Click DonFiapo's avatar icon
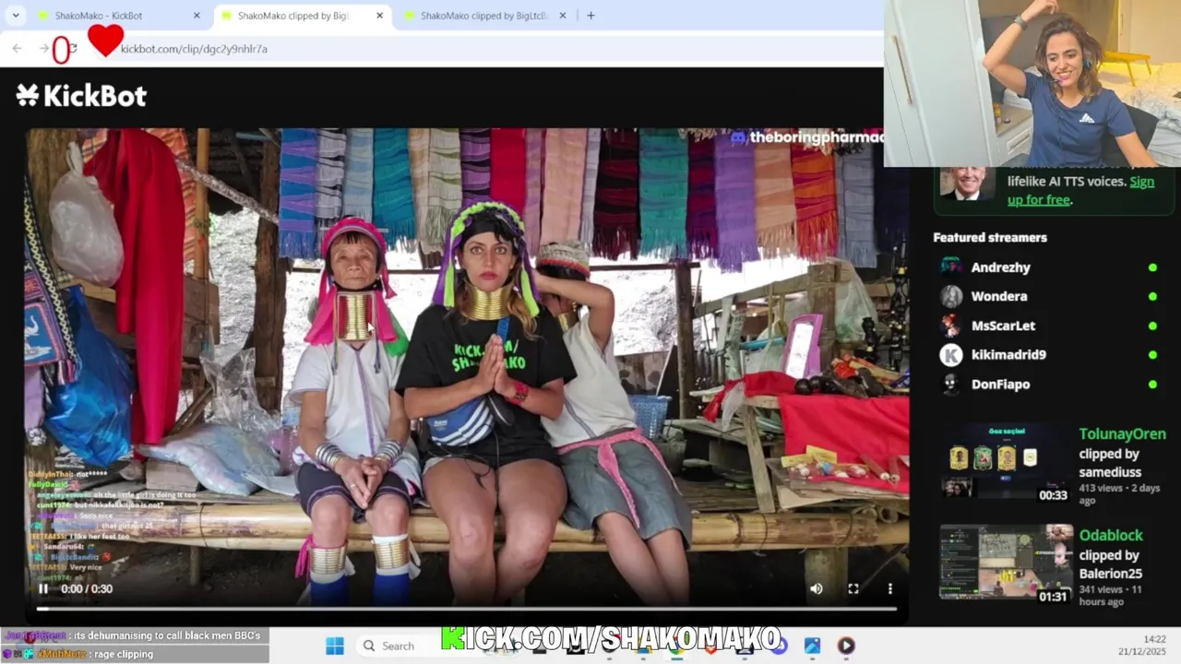The width and height of the screenshot is (1181, 664). point(951,384)
